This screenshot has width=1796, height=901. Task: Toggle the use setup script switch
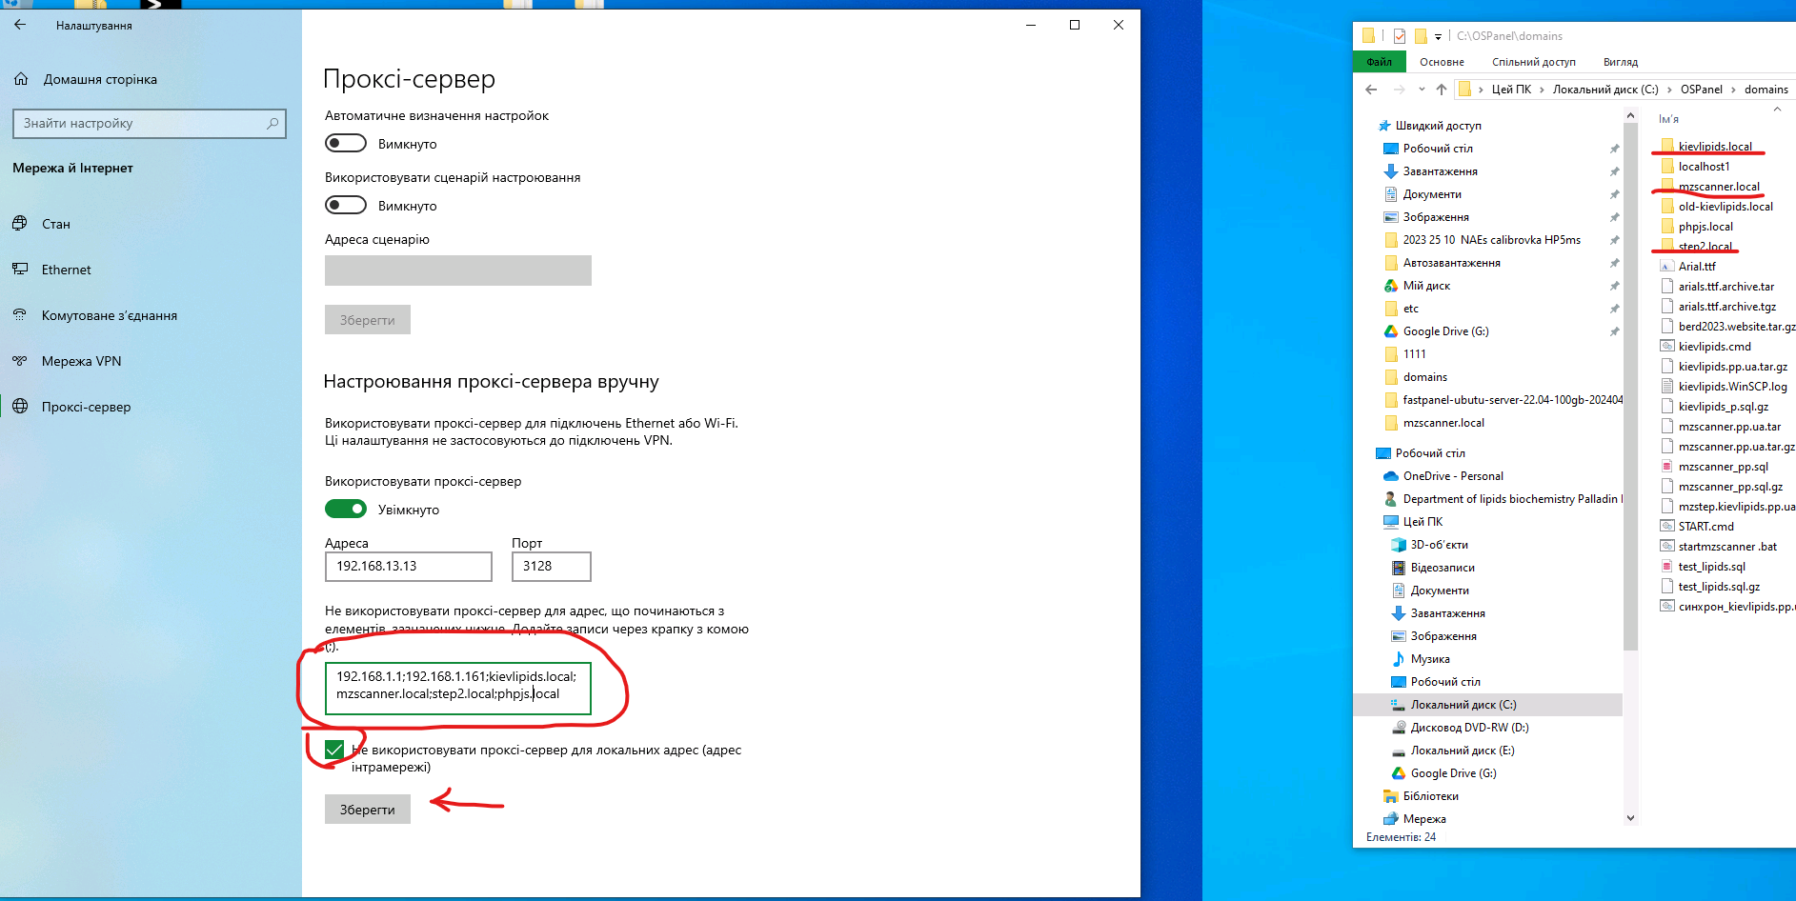(x=346, y=206)
